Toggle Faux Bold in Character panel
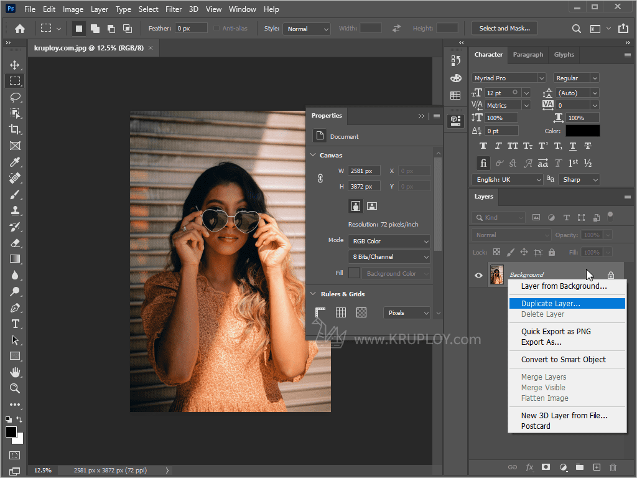The image size is (637, 478). tap(483, 146)
